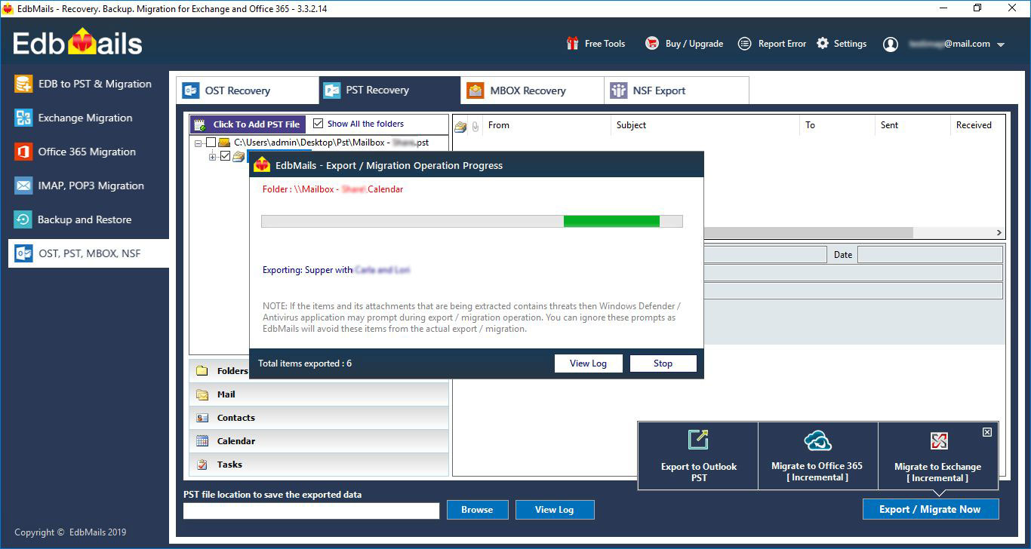Screen dimensions: 1031x549
Task: Click the Tasks clipboard icon
Action: [202, 465]
